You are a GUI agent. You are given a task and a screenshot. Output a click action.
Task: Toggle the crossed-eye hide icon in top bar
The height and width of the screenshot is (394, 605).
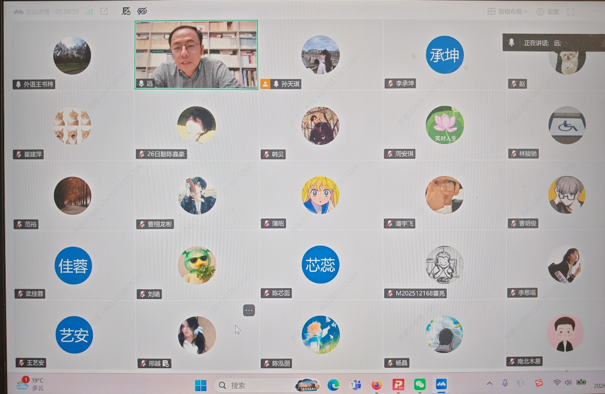tap(142, 11)
